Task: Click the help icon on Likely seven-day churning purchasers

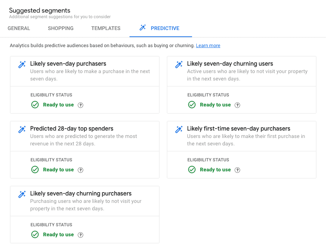Action: click(81, 235)
